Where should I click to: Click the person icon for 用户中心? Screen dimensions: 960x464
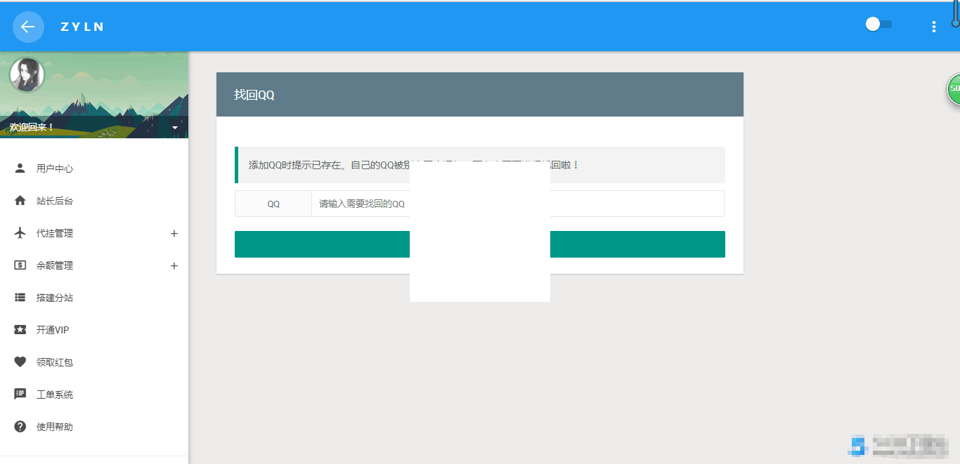20,168
